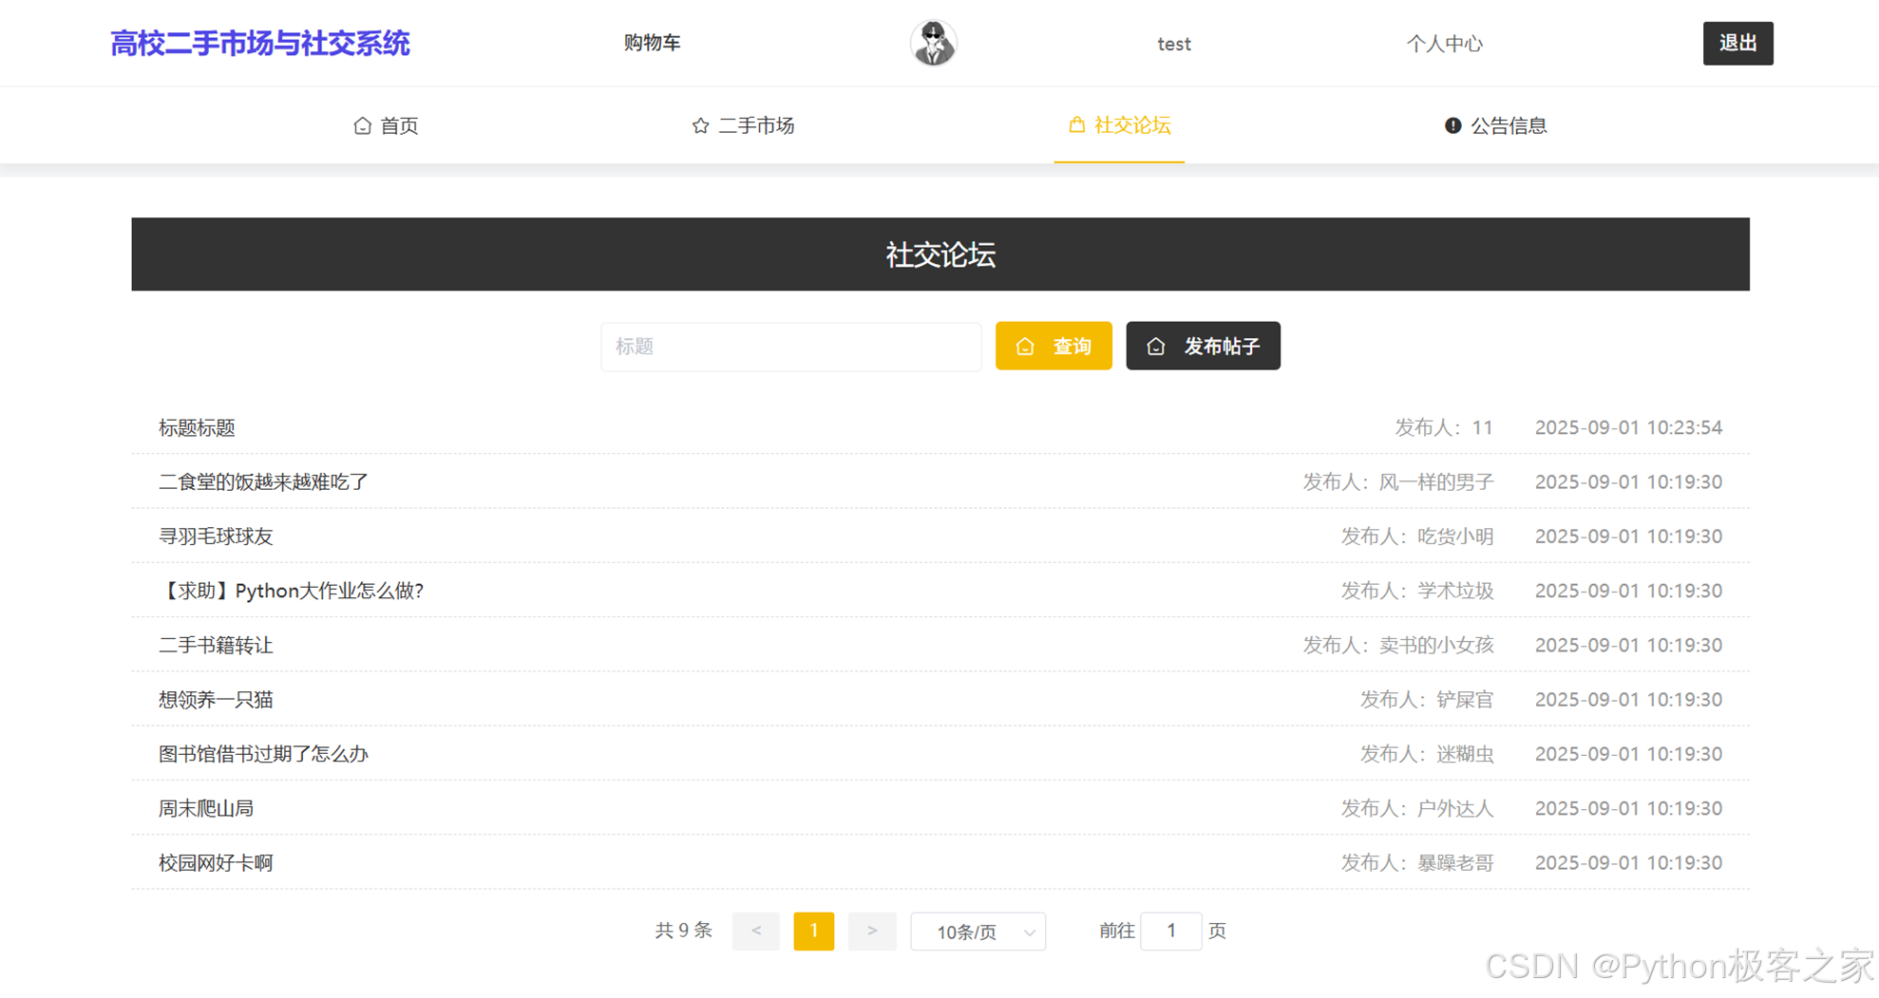Click the user avatar picture
1879x998 pixels.
(x=933, y=43)
